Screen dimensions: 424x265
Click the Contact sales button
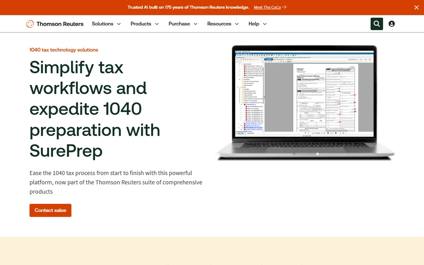tap(50, 210)
